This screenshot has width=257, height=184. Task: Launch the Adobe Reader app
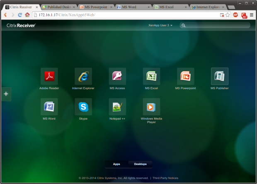49,76
